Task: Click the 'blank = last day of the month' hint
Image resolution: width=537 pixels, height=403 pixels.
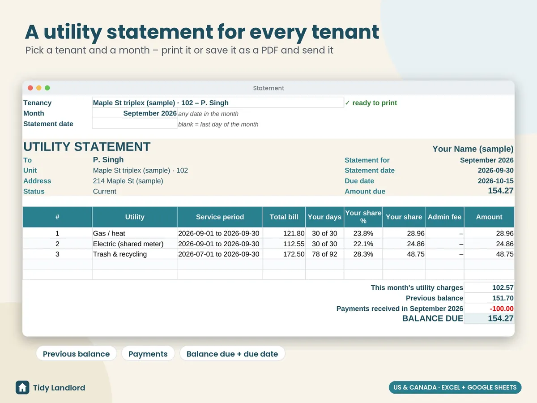Action: pyautogui.click(x=218, y=124)
